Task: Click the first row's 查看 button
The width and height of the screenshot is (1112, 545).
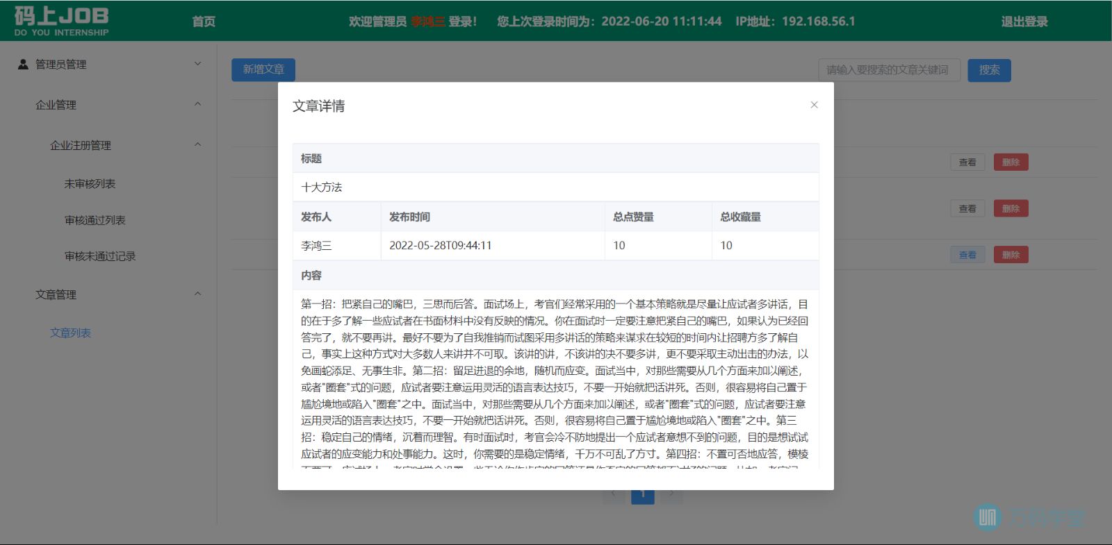Action: 967,162
